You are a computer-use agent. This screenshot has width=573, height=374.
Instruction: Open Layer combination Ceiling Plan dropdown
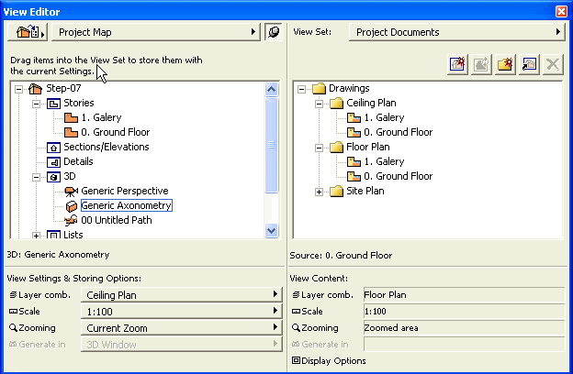tap(180, 294)
